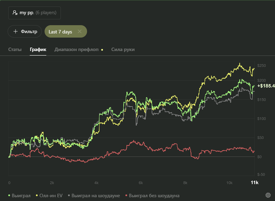
Task: Click the 11k hands axis marker
Action: [x=255, y=183]
